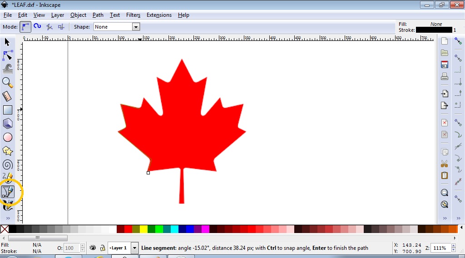
Task: Select the Spiral tool
Action: pos(7,165)
